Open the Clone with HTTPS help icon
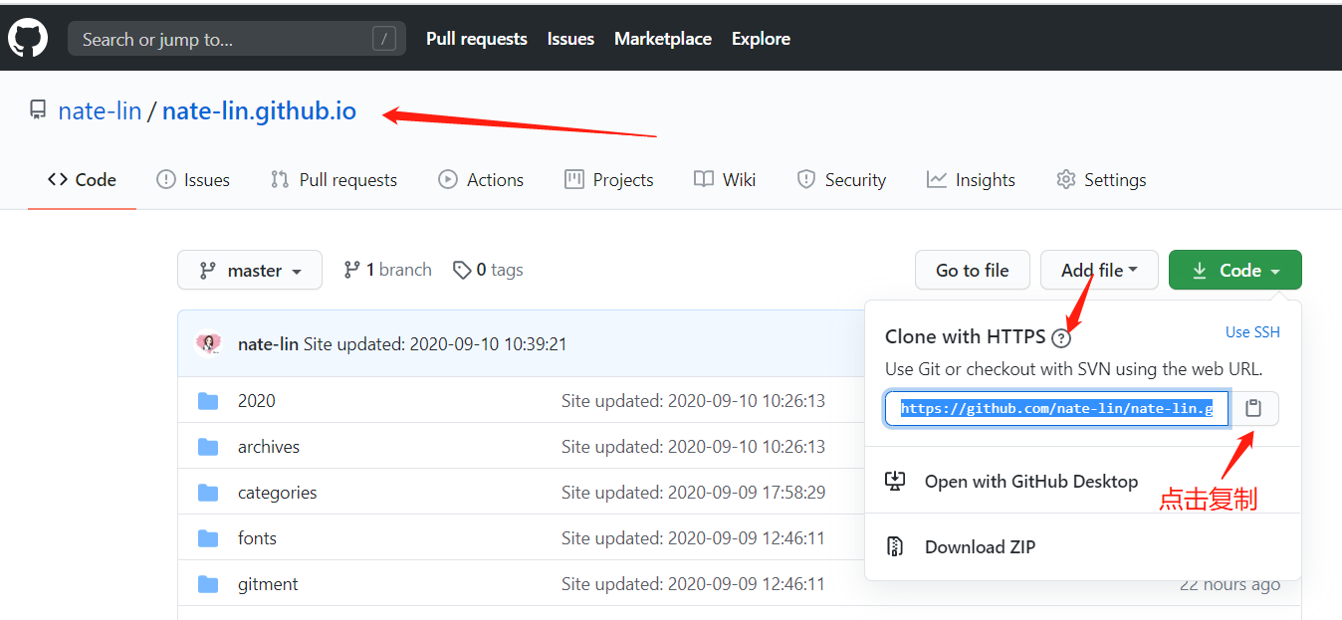This screenshot has width=1342, height=620. [1061, 338]
